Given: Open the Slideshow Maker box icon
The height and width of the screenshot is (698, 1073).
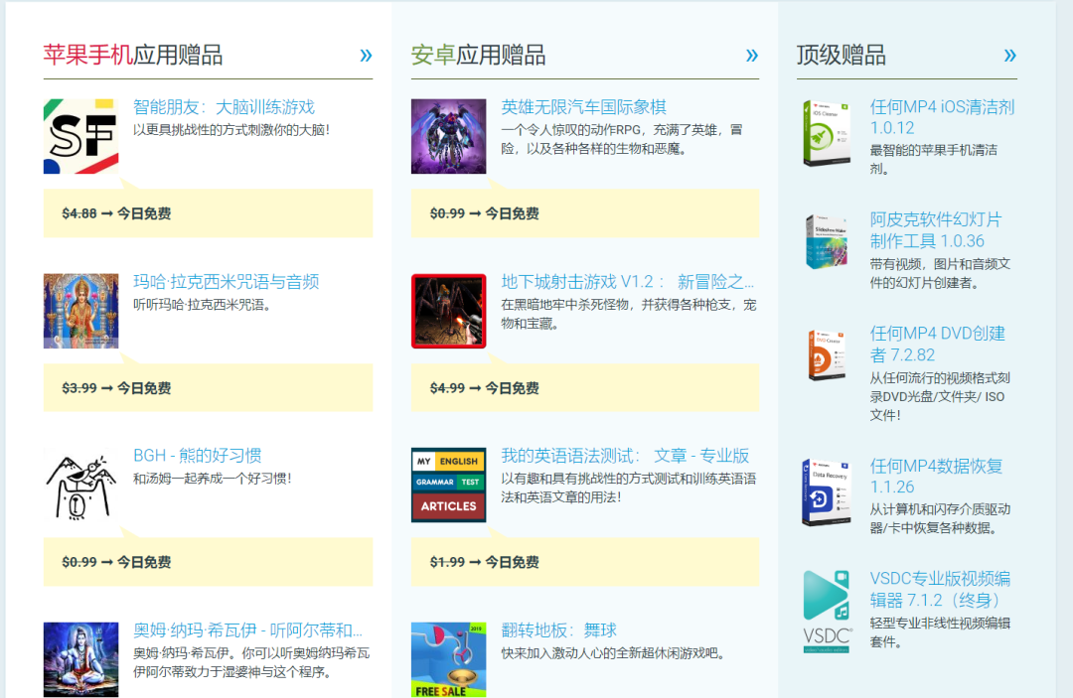Looking at the screenshot, I should (x=827, y=241).
